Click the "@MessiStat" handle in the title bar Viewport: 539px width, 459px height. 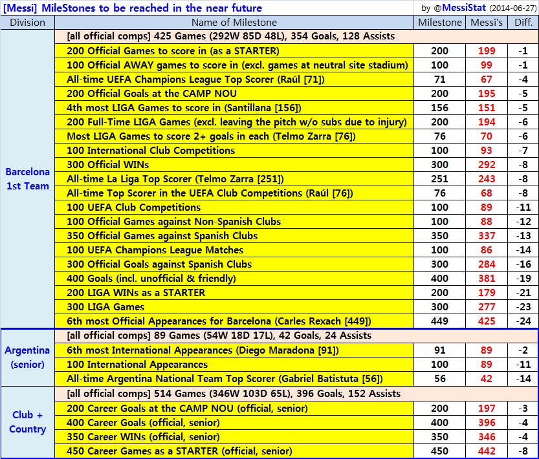click(459, 8)
